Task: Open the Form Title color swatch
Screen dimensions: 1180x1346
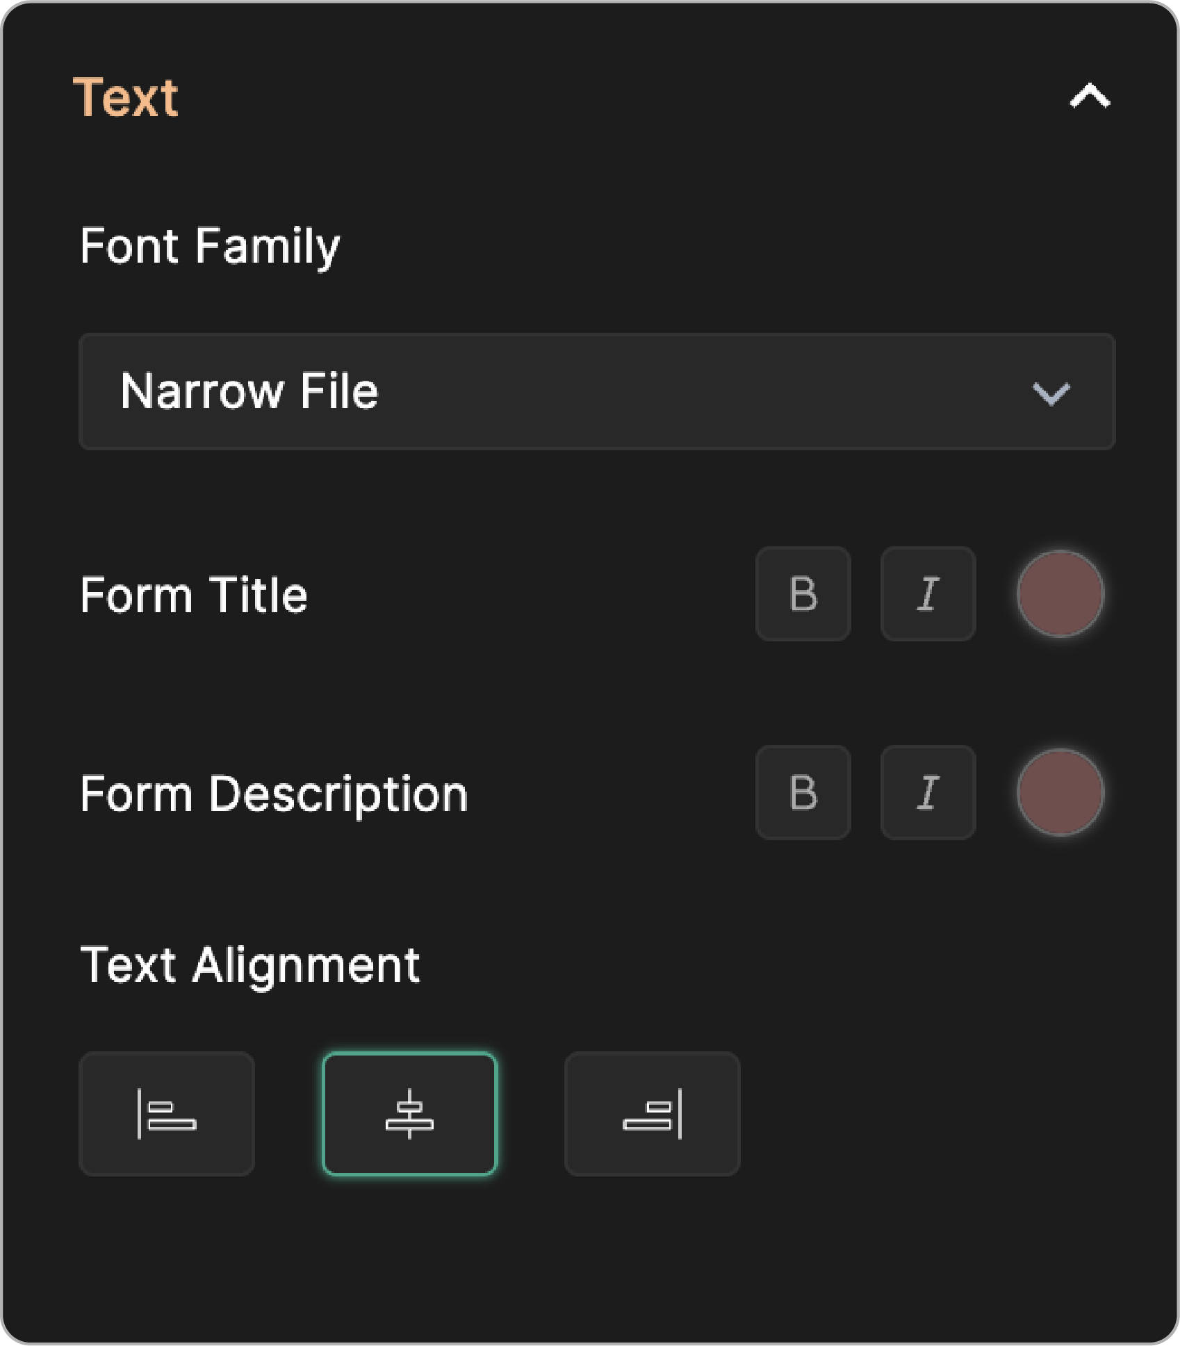Action: click(1060, 593)
